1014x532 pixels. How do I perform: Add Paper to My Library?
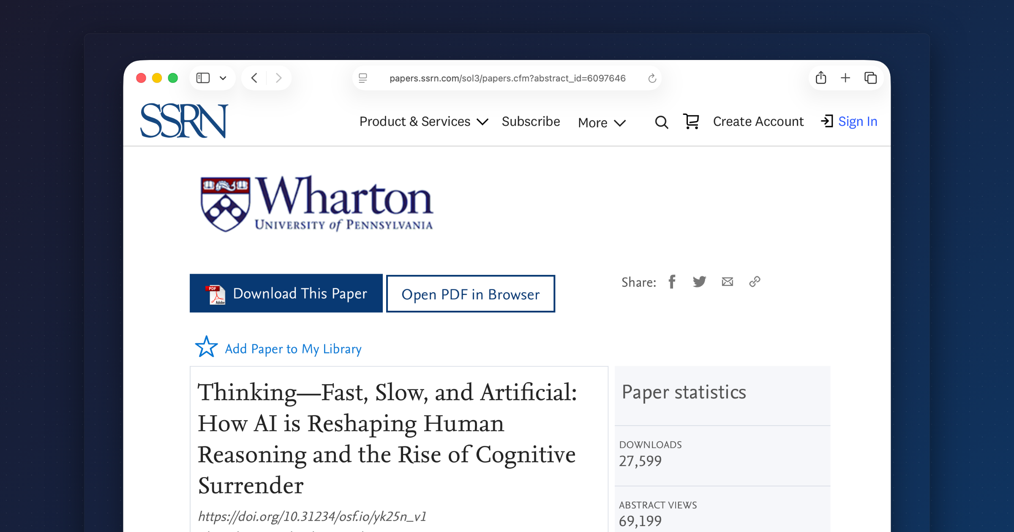293,348
